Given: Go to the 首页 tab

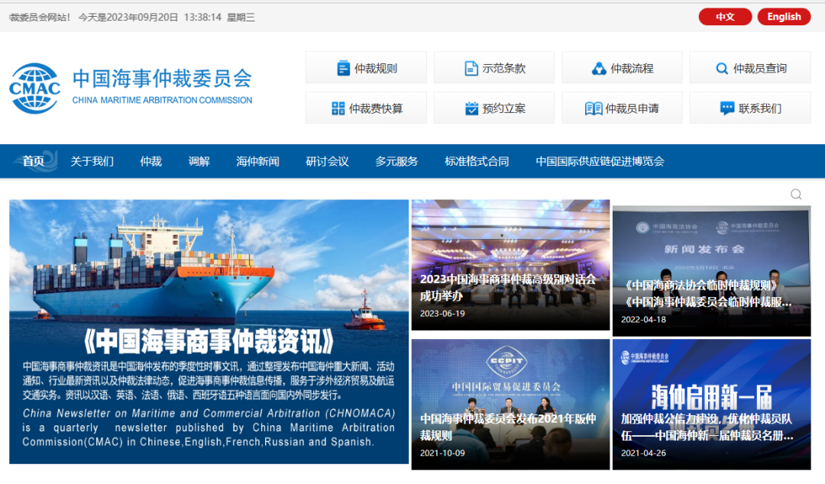Looking at the screenshot, I should pyautogui.click(x=33, y=161).
